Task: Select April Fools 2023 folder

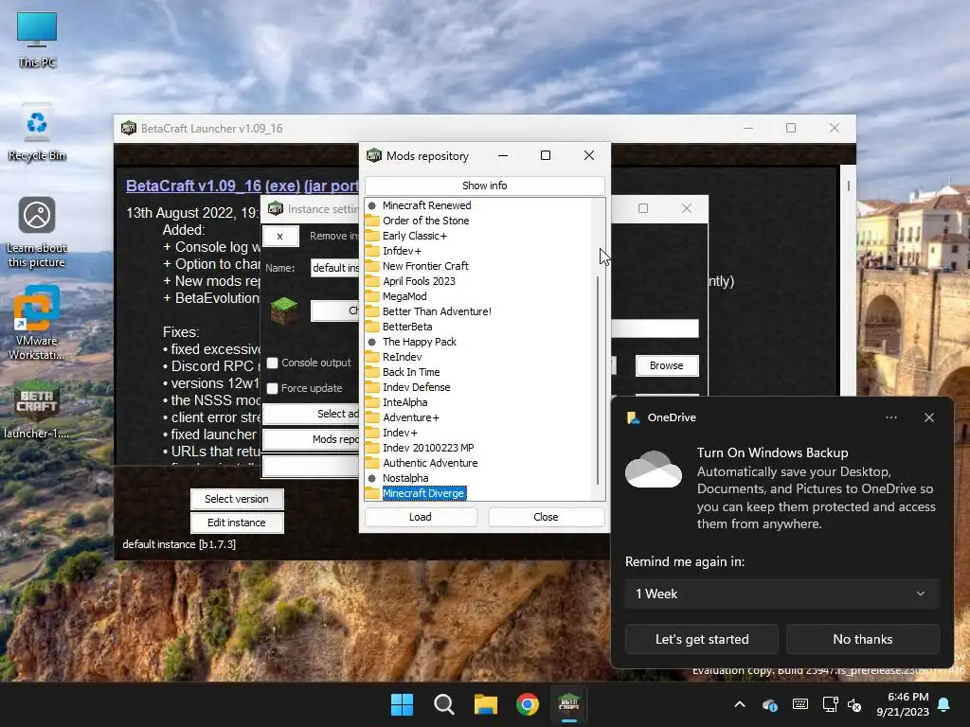Action: pos(419,281)
